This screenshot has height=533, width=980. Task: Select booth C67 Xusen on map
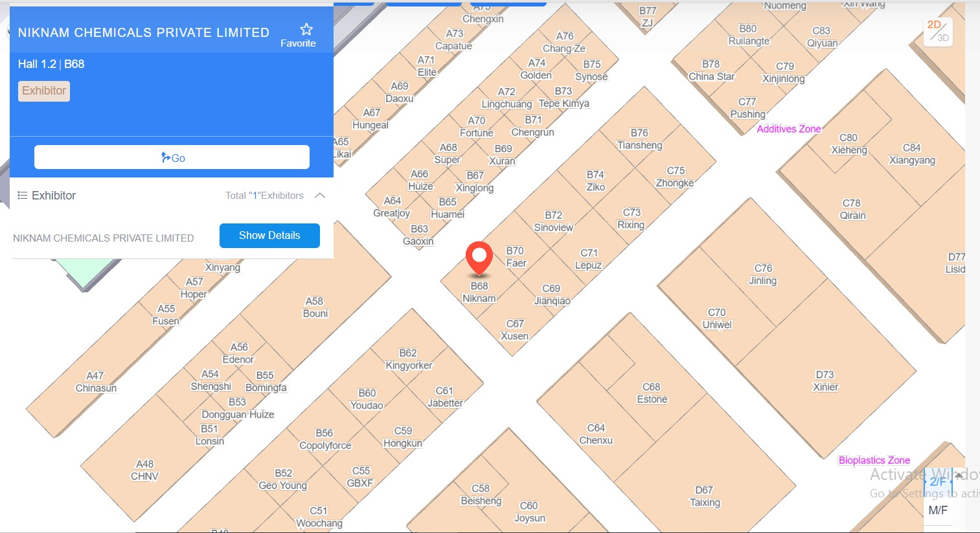point(514,330)
